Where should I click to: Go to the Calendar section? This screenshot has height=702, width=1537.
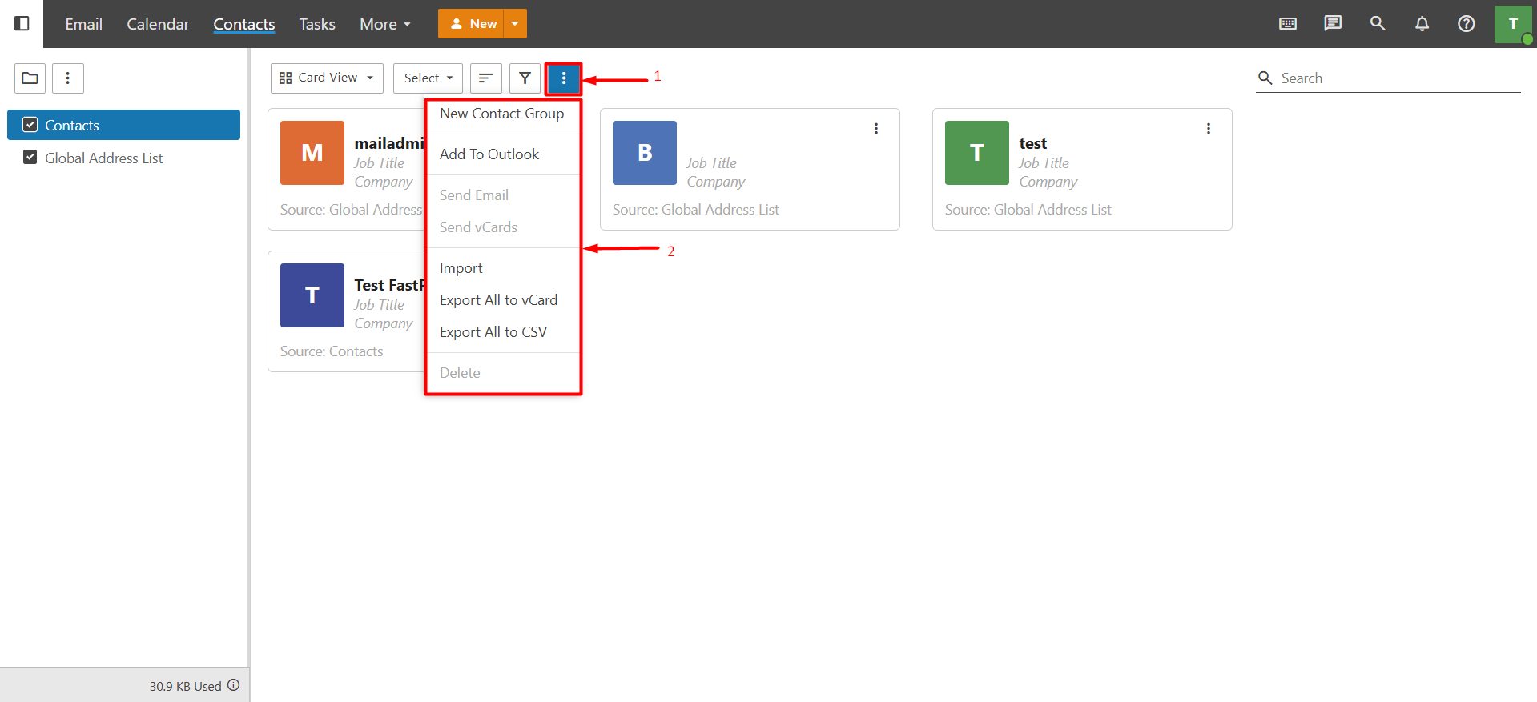coord(158,24)
